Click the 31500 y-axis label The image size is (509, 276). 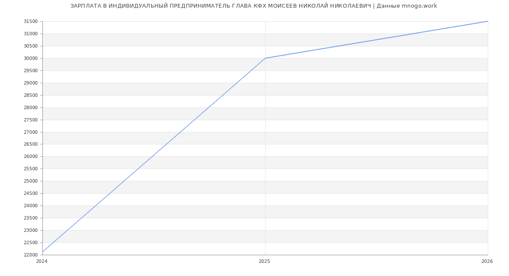click(x=31, y=22)
